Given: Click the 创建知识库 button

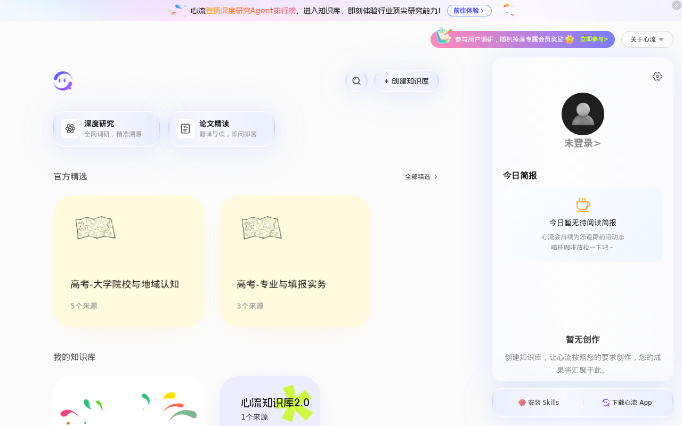Looking at the screenshot, I should (x=407, y=81).
